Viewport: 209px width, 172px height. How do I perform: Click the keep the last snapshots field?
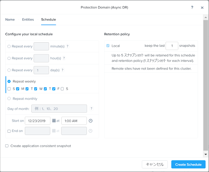[172, 46]
